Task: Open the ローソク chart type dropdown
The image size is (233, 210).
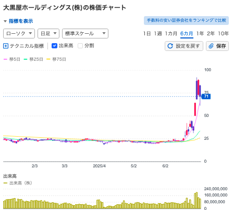Action: (19, 33)
